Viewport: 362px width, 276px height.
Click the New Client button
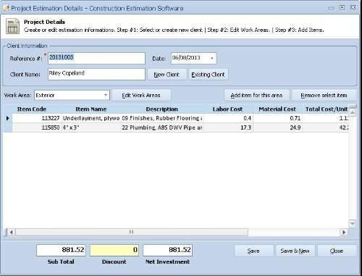(167, 75)
